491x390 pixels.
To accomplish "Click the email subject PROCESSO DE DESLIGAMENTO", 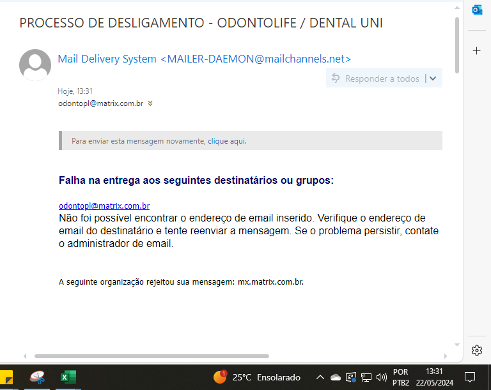I will [201, 23].
